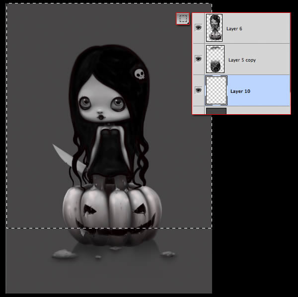Hide Layer 6 with its eye icon

pyautogui.click(x=198, y=28)
